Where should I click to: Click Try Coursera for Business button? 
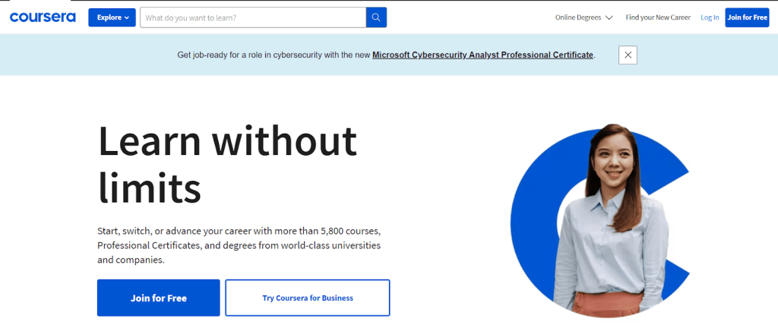point(308,298)
